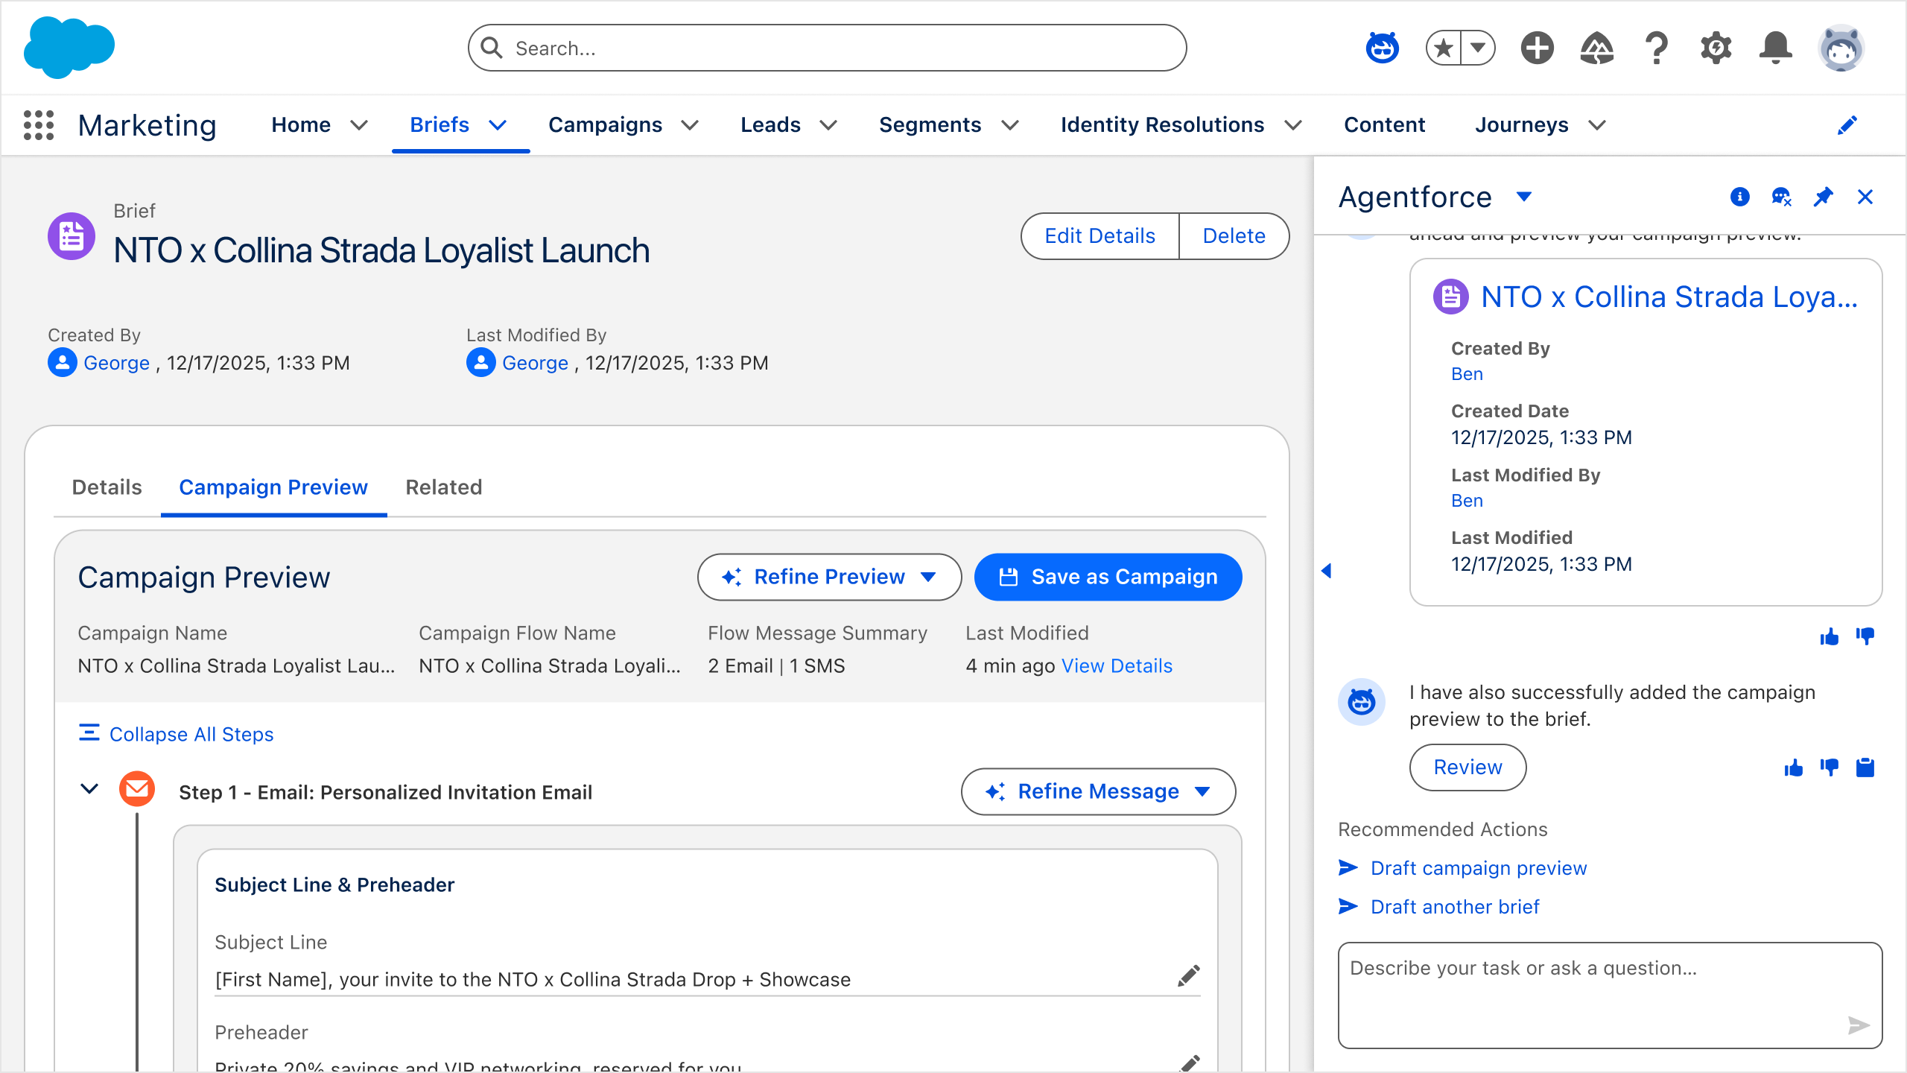
Task: Click the edit navigation pencil icon
Action: (x=1847, y=125)
